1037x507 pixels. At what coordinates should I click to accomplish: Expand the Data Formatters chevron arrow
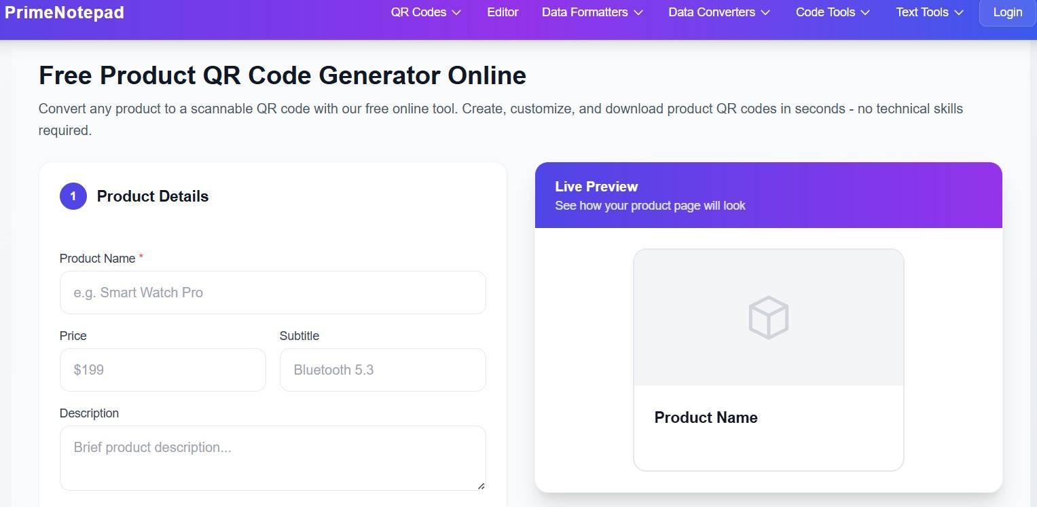tap(638, 12)
